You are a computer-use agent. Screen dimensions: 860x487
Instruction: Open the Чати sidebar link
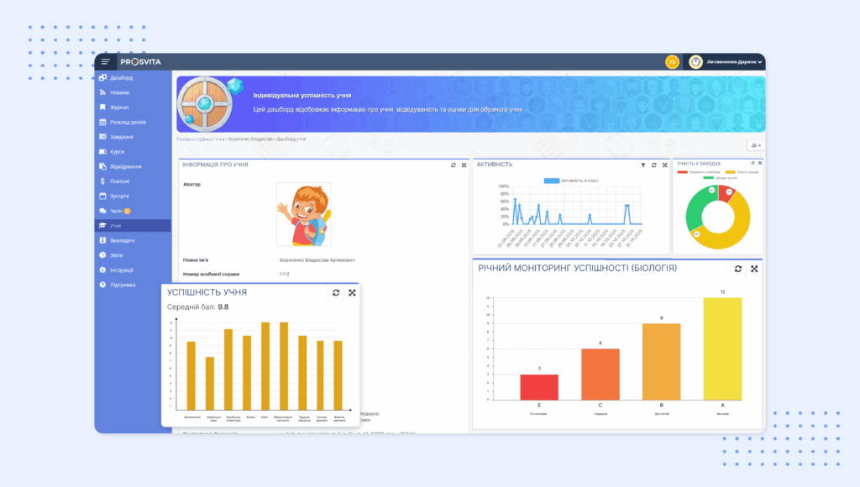(x=116, y=211)
